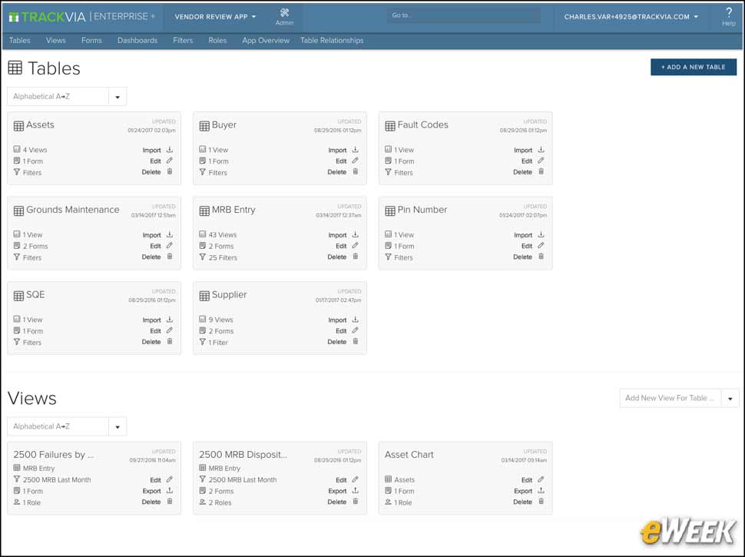Click the import icon on Assets card
This screenshot has width=745, height=557.
[170, 150]
